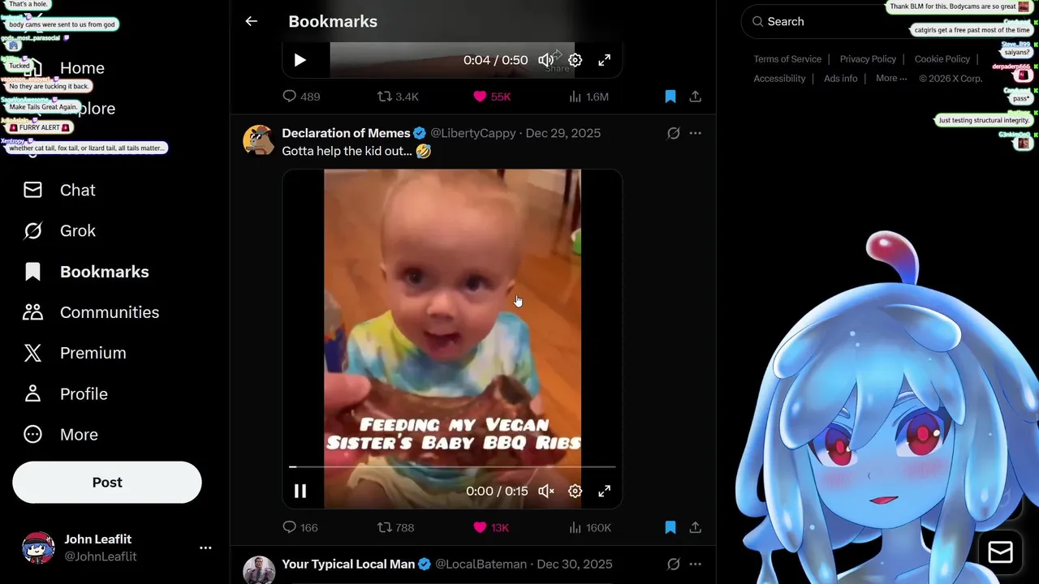Like the Declaration of Memes post
The image size is (1039, 584).
coord(491,527)
